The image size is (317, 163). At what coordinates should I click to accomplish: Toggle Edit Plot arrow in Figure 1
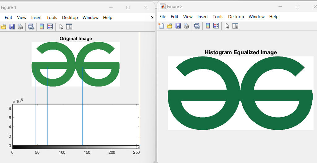pyautogui.click(x=61, y=27)
